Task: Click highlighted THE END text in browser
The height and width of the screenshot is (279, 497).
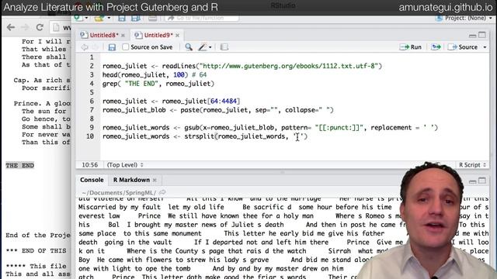Action: [x=20, y=165]
